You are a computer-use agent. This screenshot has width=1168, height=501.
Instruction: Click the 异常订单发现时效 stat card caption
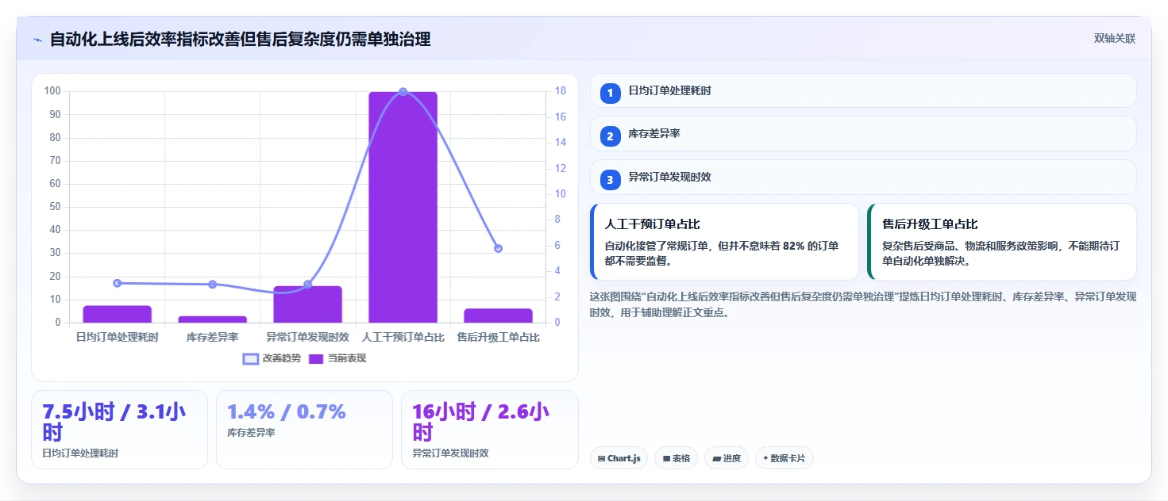[x=450, y=453]
